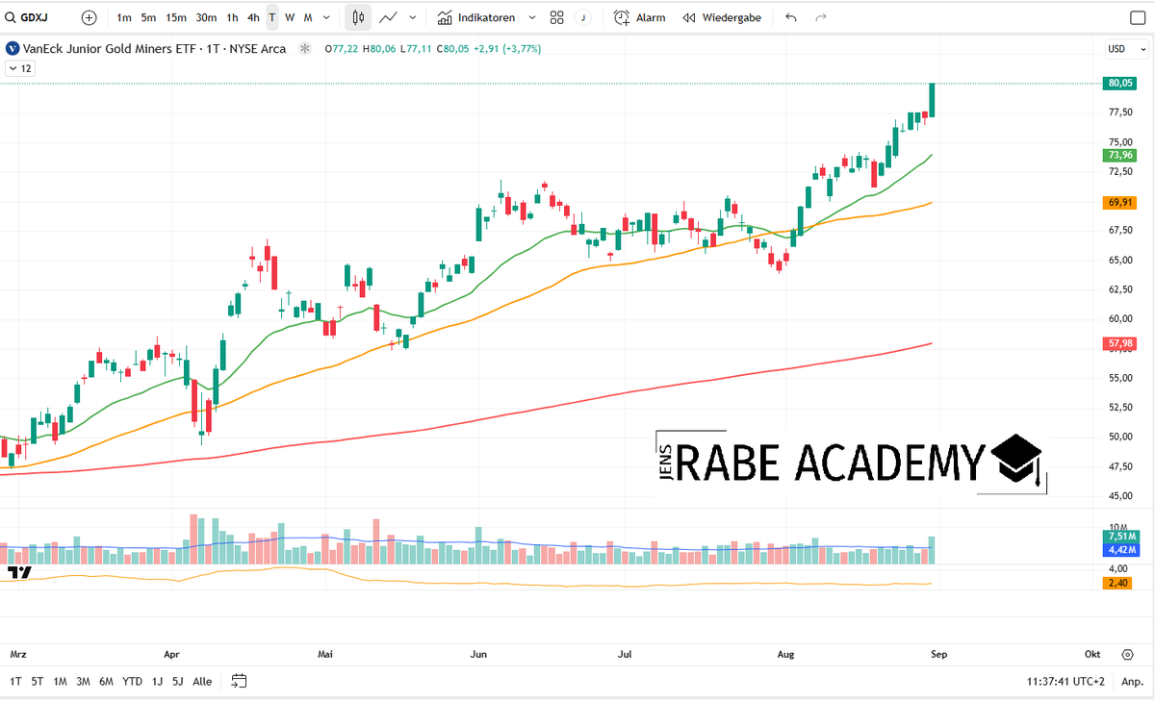Open the go-to-date calendar icon

click(240, 681)
